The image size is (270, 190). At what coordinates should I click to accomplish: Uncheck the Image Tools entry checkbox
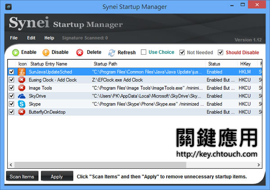coord(11,88)
